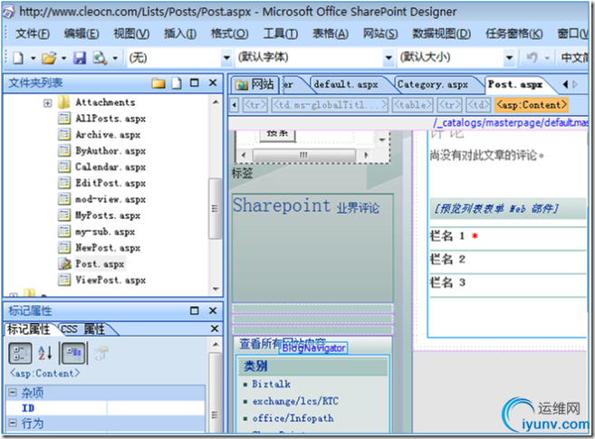595x439 pixels.
Task: Click the exchange/lcs/RTC category link
Action: [295, 401]
